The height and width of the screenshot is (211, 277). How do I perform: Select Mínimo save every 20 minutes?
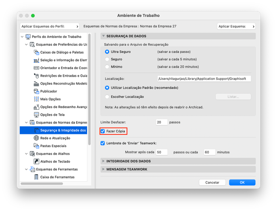coord(107,67)
